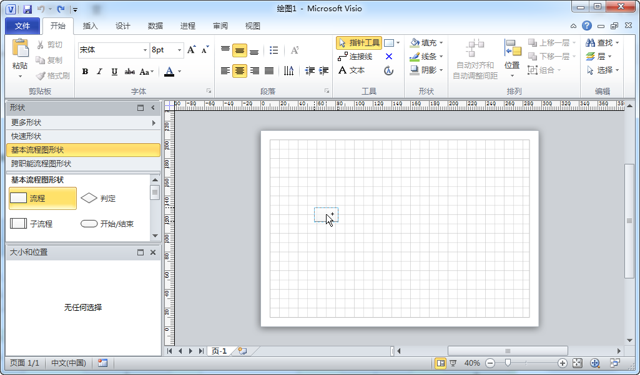640x375 pixels.
Task: Click the bullet list icon
Action: click(273, 50)
